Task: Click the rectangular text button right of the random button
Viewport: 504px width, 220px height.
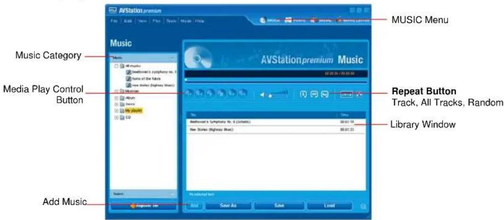Action: [347, 94]
